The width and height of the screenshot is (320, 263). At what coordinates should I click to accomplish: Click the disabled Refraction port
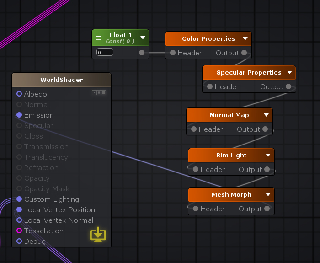pos(19,167)
